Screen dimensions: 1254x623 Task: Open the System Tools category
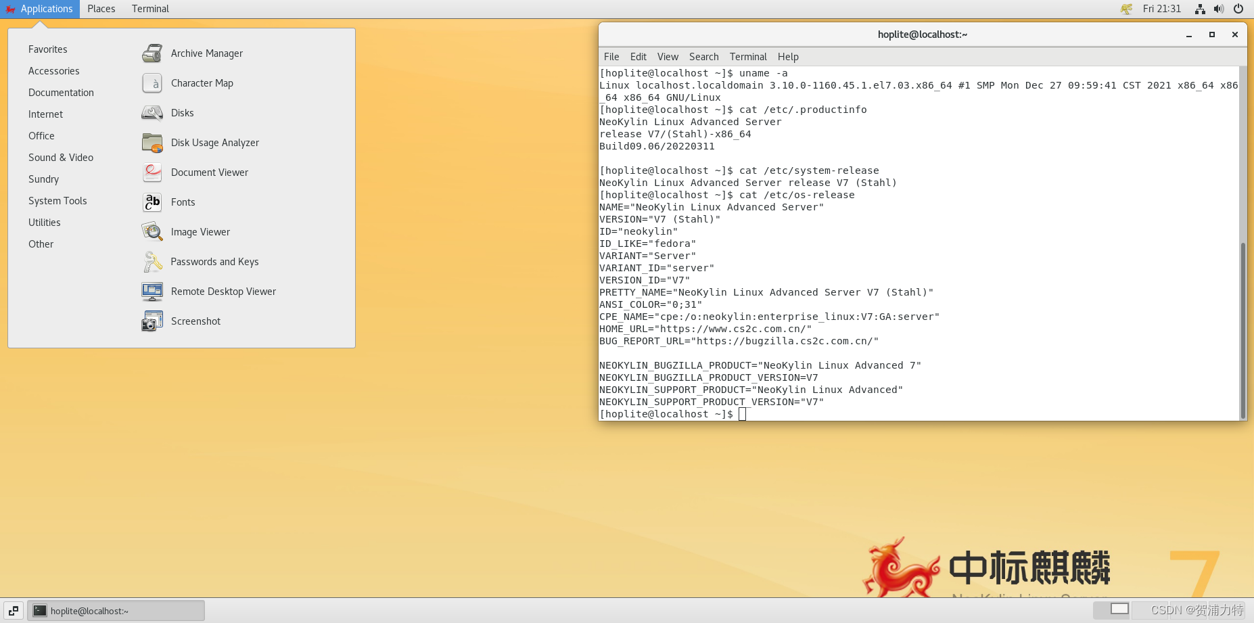click(x=57, y=201)
